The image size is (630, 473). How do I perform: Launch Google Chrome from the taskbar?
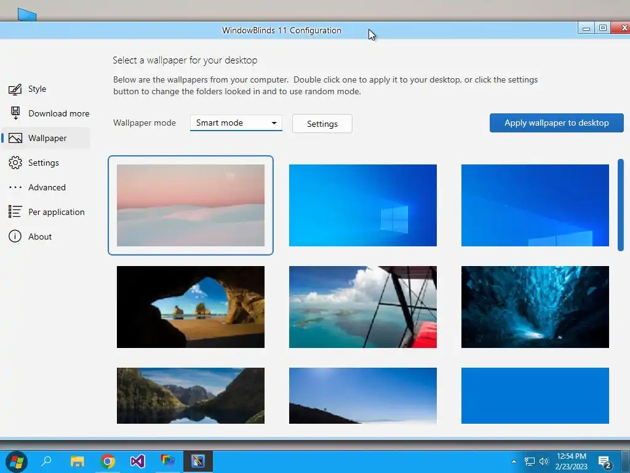click(107, 461)
